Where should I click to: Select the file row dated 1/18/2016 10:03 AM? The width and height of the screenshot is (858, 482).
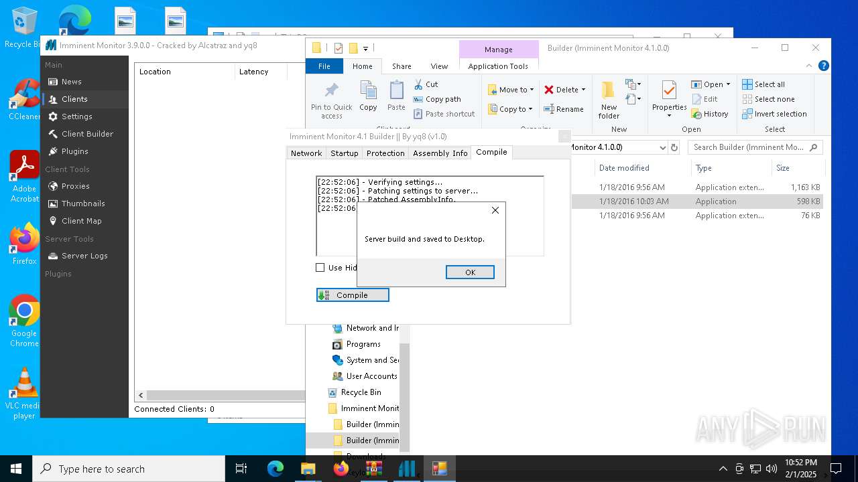[x=697, y=202]
